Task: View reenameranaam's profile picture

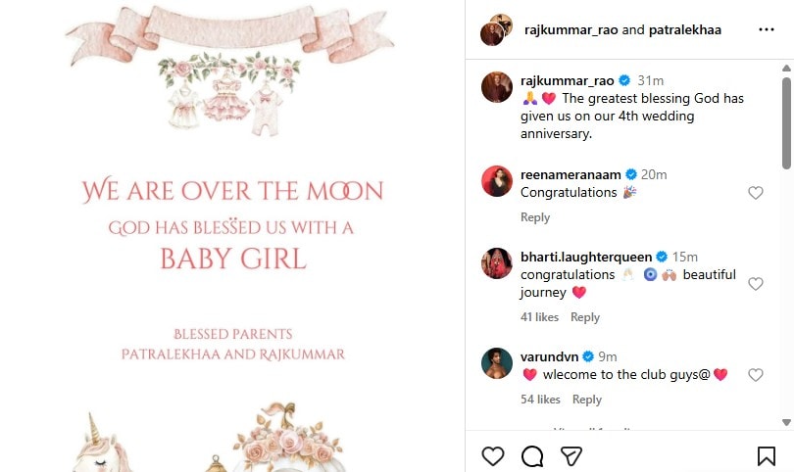Action: point(497,181)
